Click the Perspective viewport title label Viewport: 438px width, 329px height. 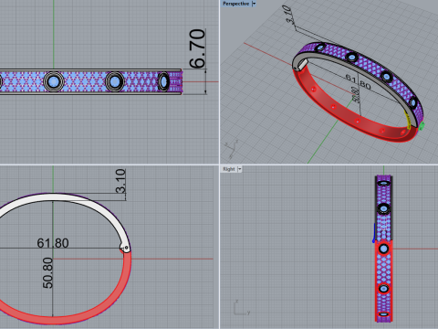pos(235,4)
